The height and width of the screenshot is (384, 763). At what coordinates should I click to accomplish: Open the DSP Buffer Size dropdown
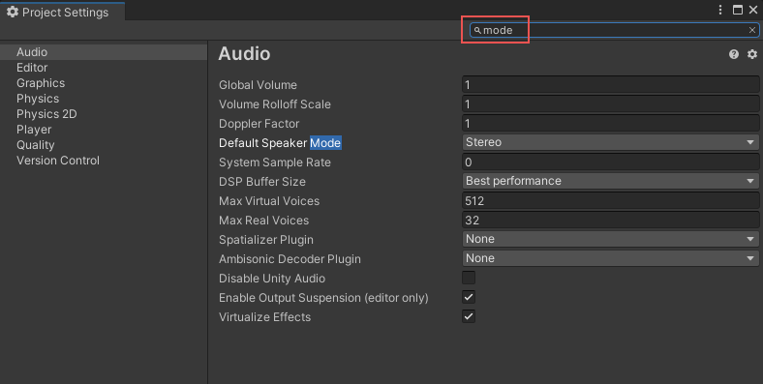coord(610,181)
